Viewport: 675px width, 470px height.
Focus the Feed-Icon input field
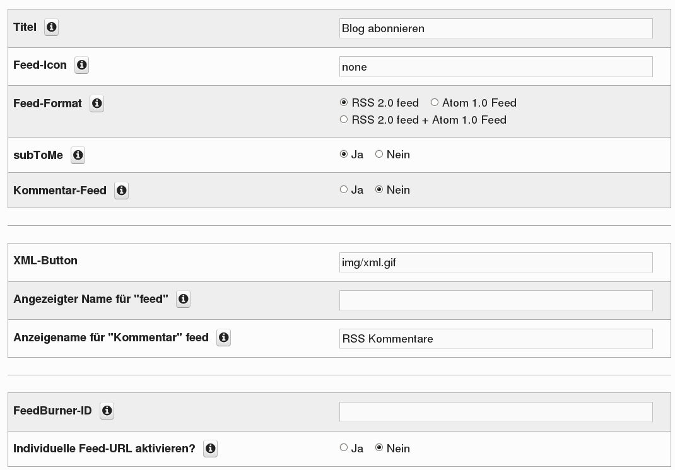point(496,67)
